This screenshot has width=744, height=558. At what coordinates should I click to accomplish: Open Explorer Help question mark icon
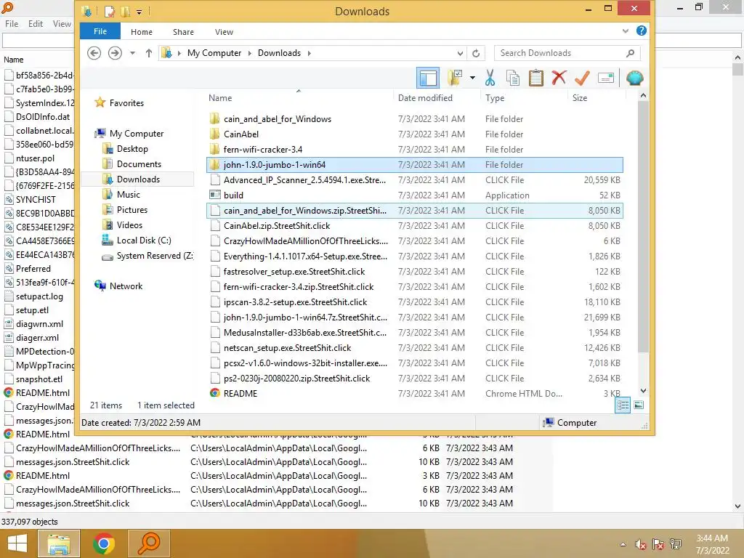[642, 31]
